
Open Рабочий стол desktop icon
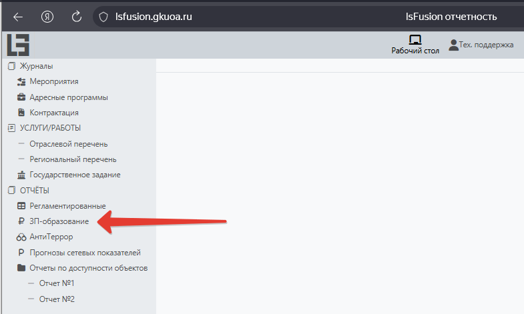(415, 40)
